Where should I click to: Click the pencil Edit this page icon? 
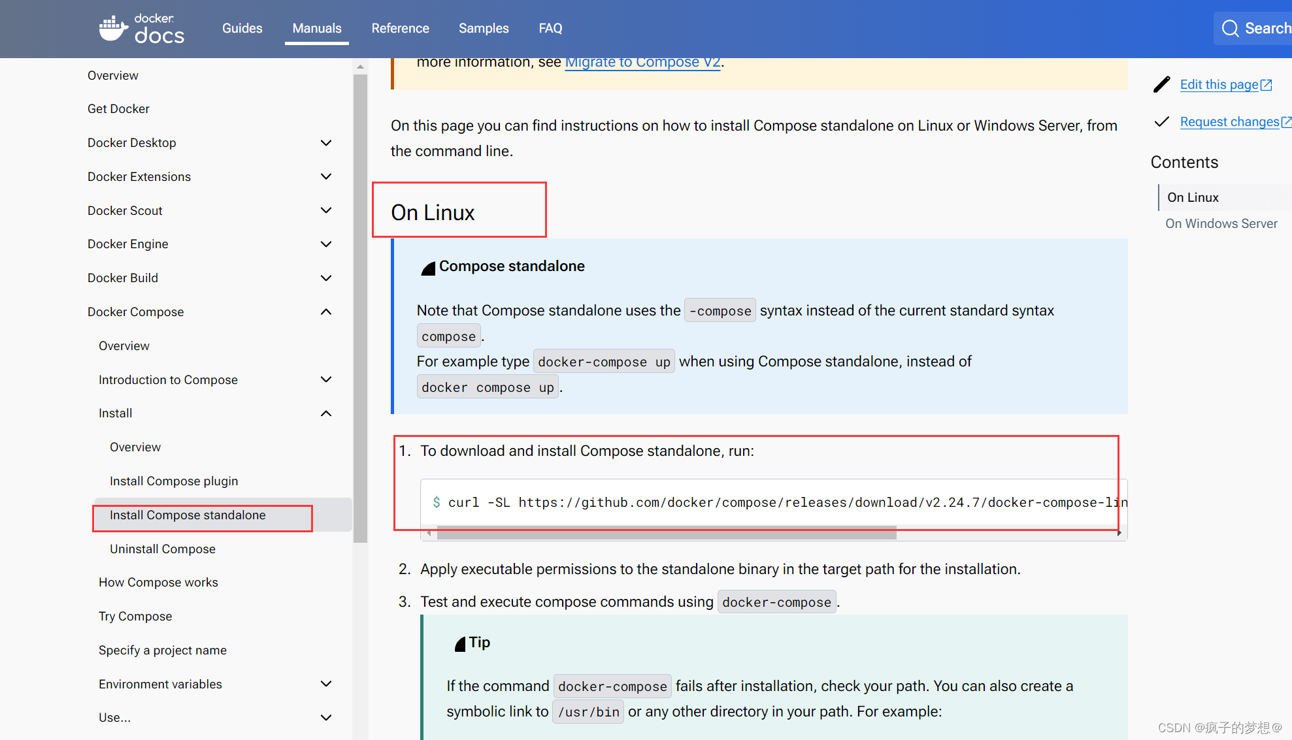[1161, 84]
